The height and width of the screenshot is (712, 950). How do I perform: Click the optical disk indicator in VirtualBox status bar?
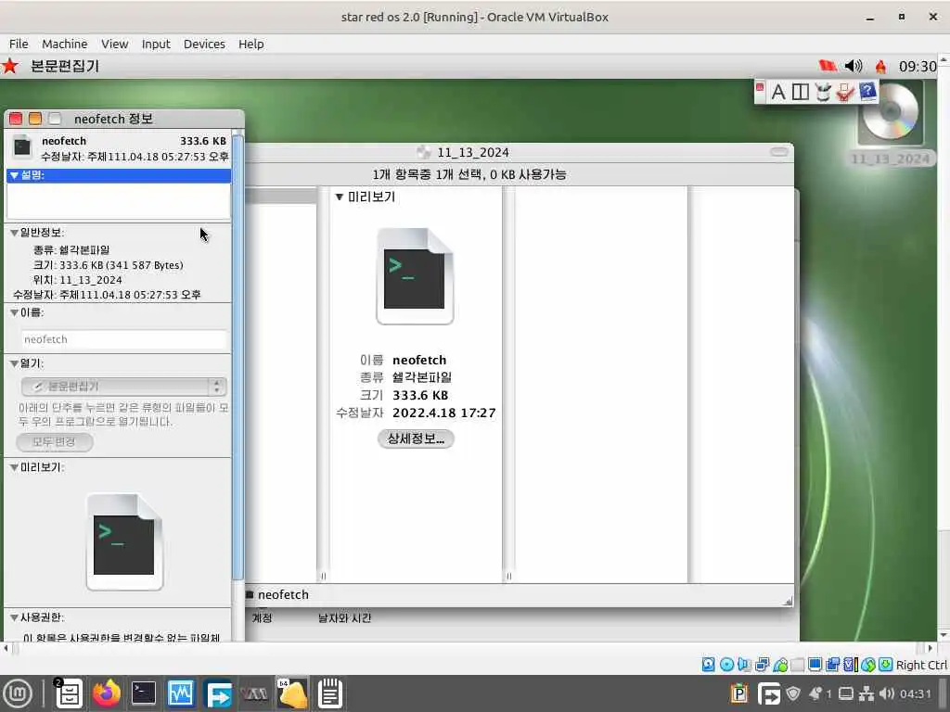pyautogui.click(x=726, y=665)
